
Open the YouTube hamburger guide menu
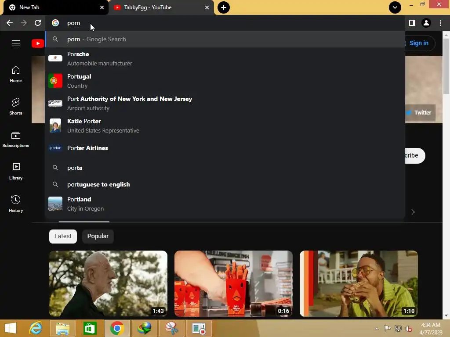[x=16, y=43]
